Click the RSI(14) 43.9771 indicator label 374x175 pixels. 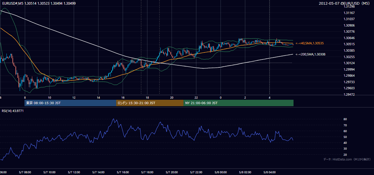tap(13, 111)
